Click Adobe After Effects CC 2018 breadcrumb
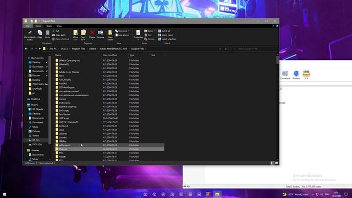The width and height of the screenshot is (352, 198). 113,49
